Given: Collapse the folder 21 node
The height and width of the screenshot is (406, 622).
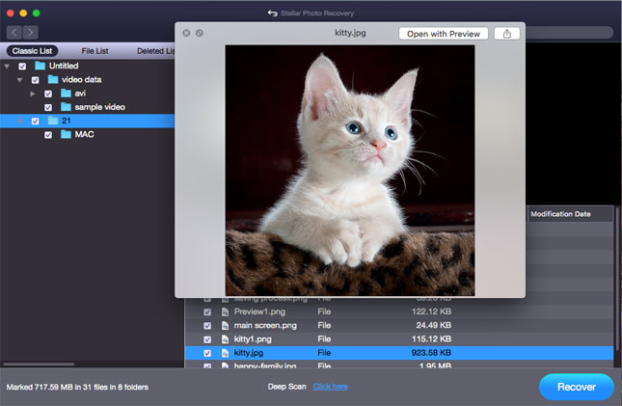Looking at the screenshot, I should 20,122.
